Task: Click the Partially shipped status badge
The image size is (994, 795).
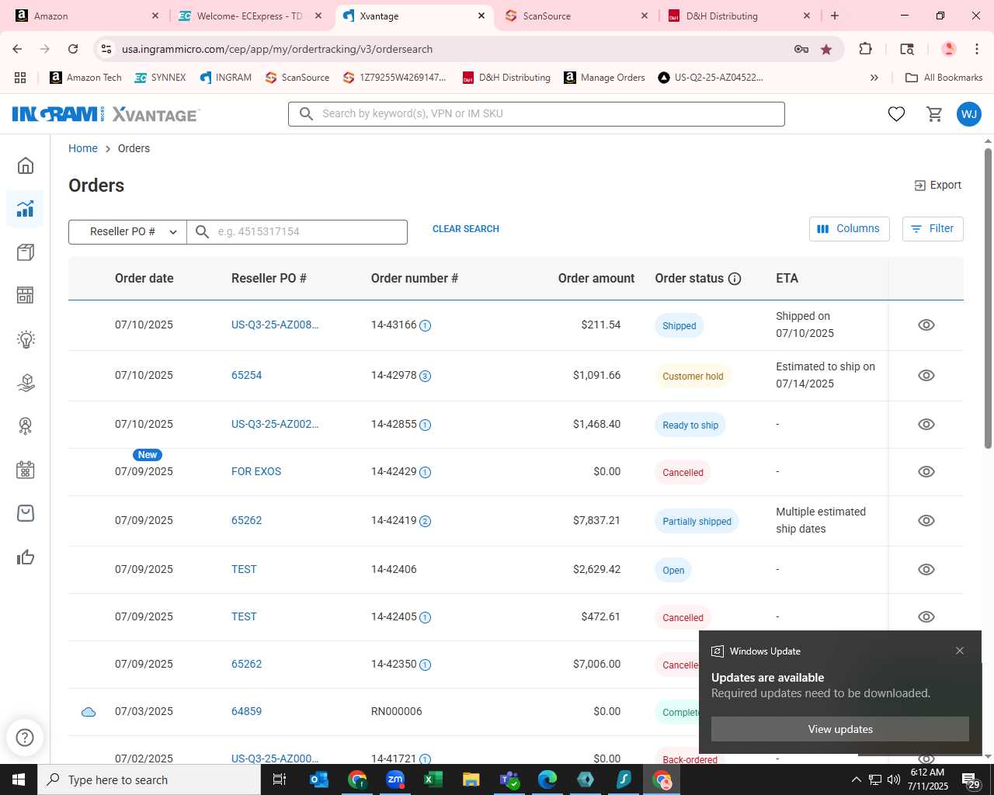Action: (697, 522)
